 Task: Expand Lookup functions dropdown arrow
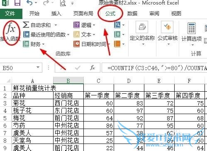pyautogui.click(x=123, y=25)
